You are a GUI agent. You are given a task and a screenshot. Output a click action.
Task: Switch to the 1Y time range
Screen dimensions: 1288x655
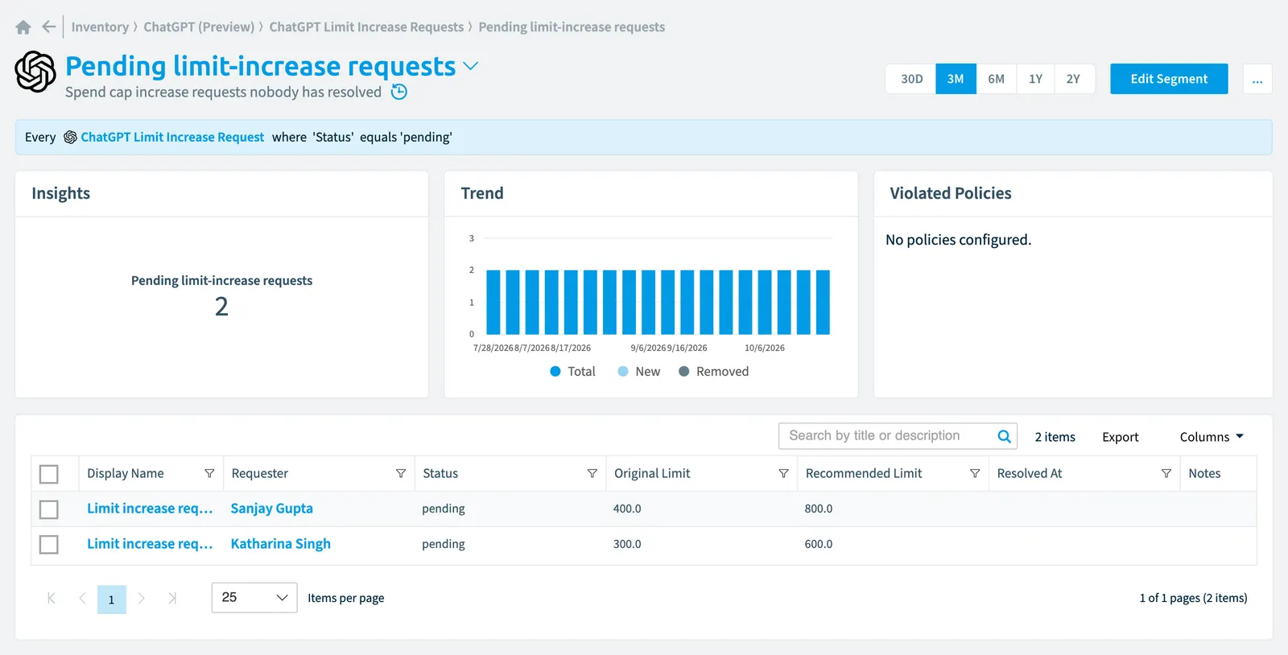1036,79
